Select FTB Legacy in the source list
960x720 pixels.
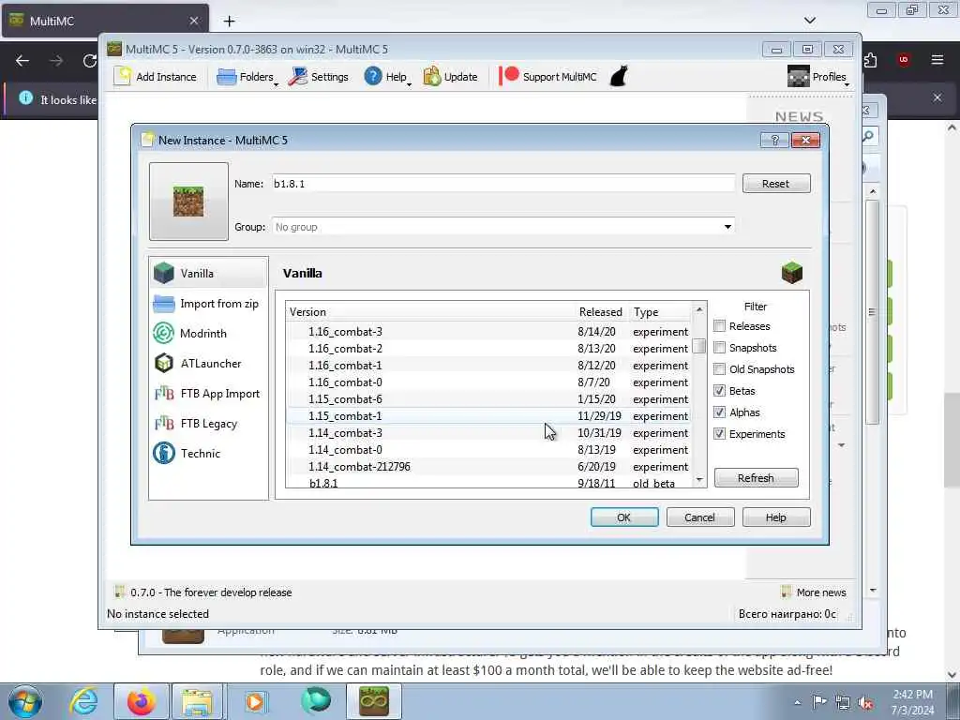208,423
